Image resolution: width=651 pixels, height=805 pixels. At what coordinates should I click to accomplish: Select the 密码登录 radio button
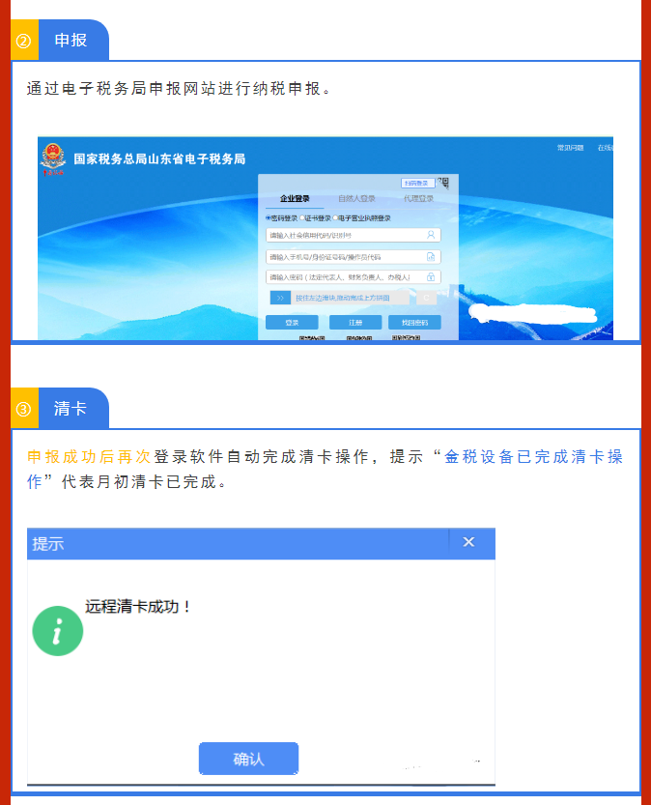[x=269, y=218]
